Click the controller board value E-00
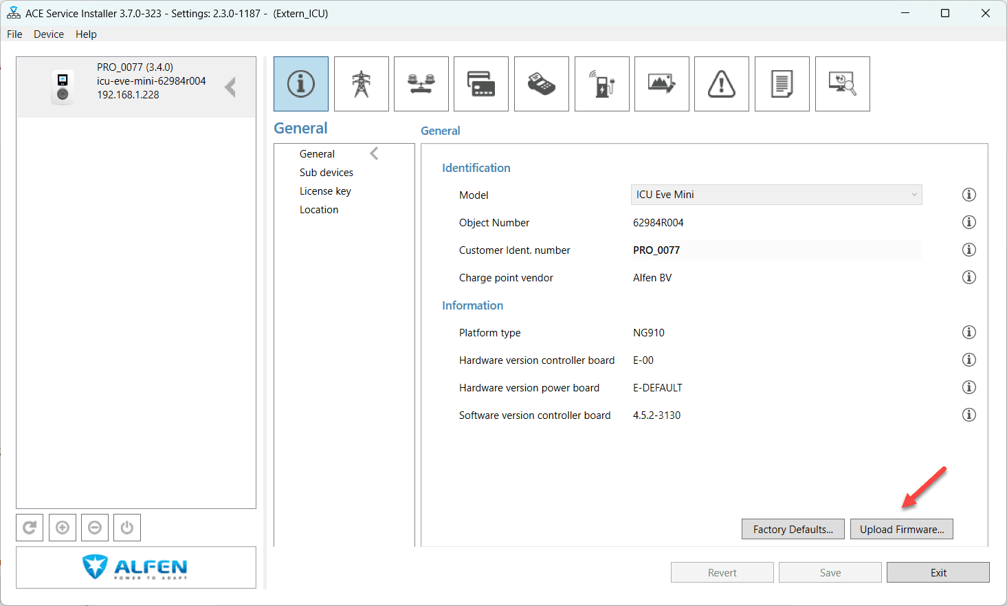The width and height of the screenshot is (1007, 606). tap(643, 360)
